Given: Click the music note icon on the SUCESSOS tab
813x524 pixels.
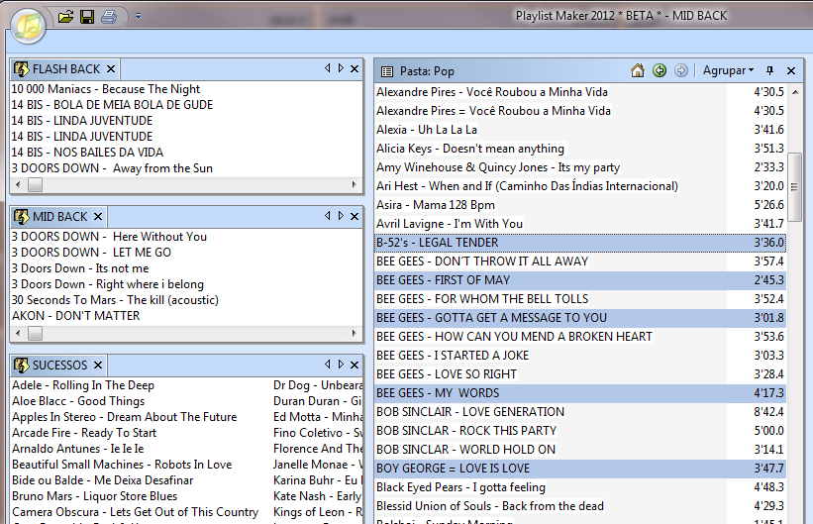Looking at the screenshot, I should point(21,366).
